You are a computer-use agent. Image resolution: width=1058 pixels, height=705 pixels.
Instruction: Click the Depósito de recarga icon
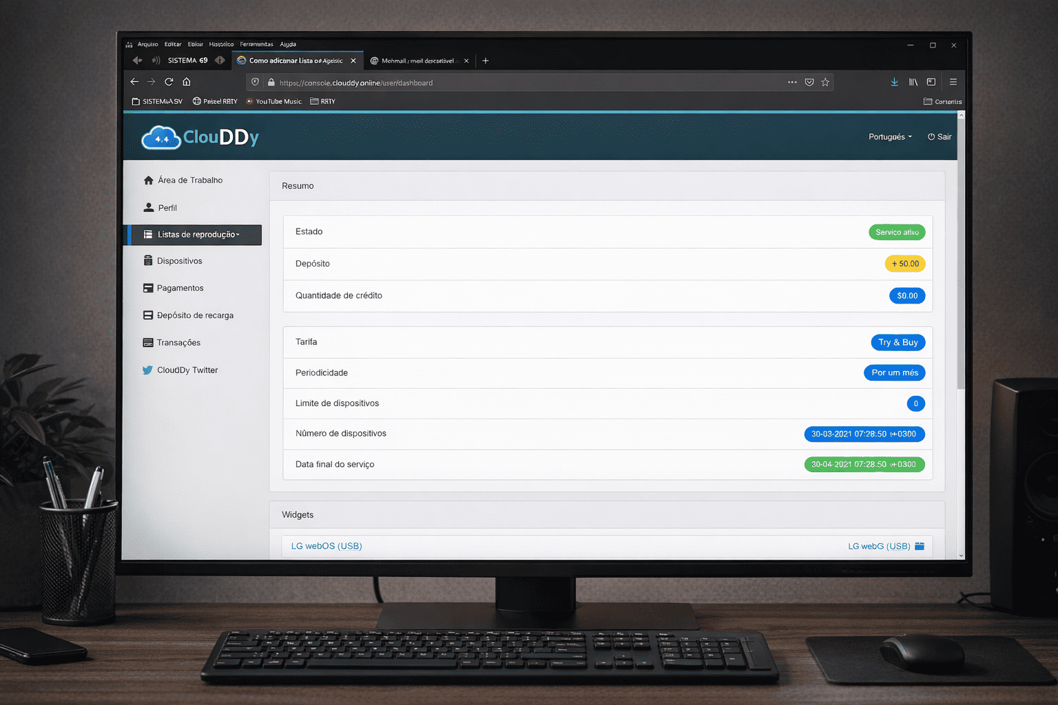[149, 315]
